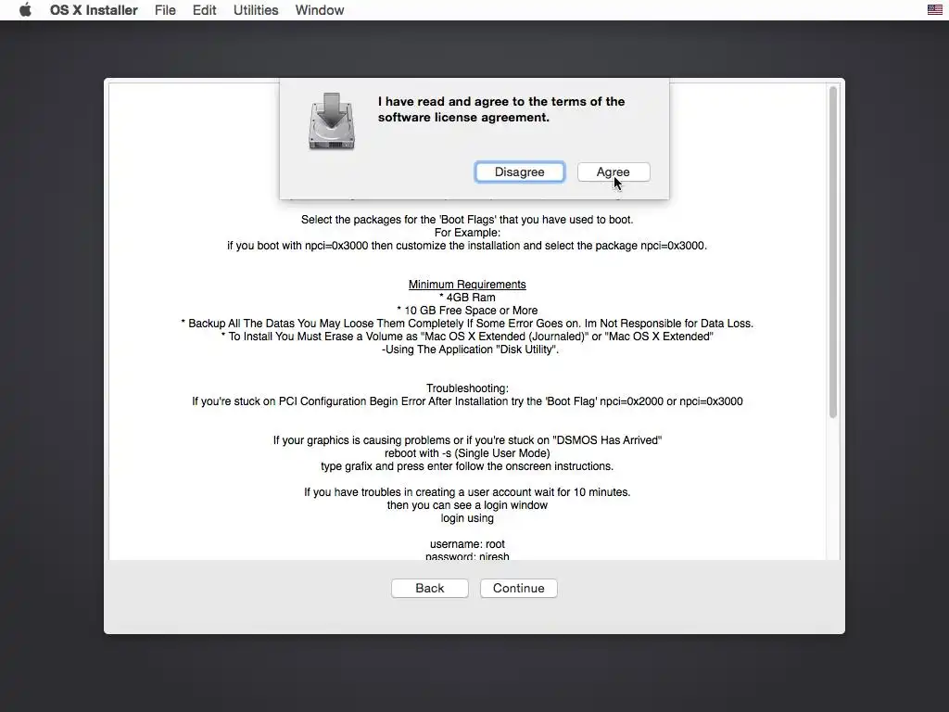
Task: Open the US flag input menu
Action: coord(934,9)
